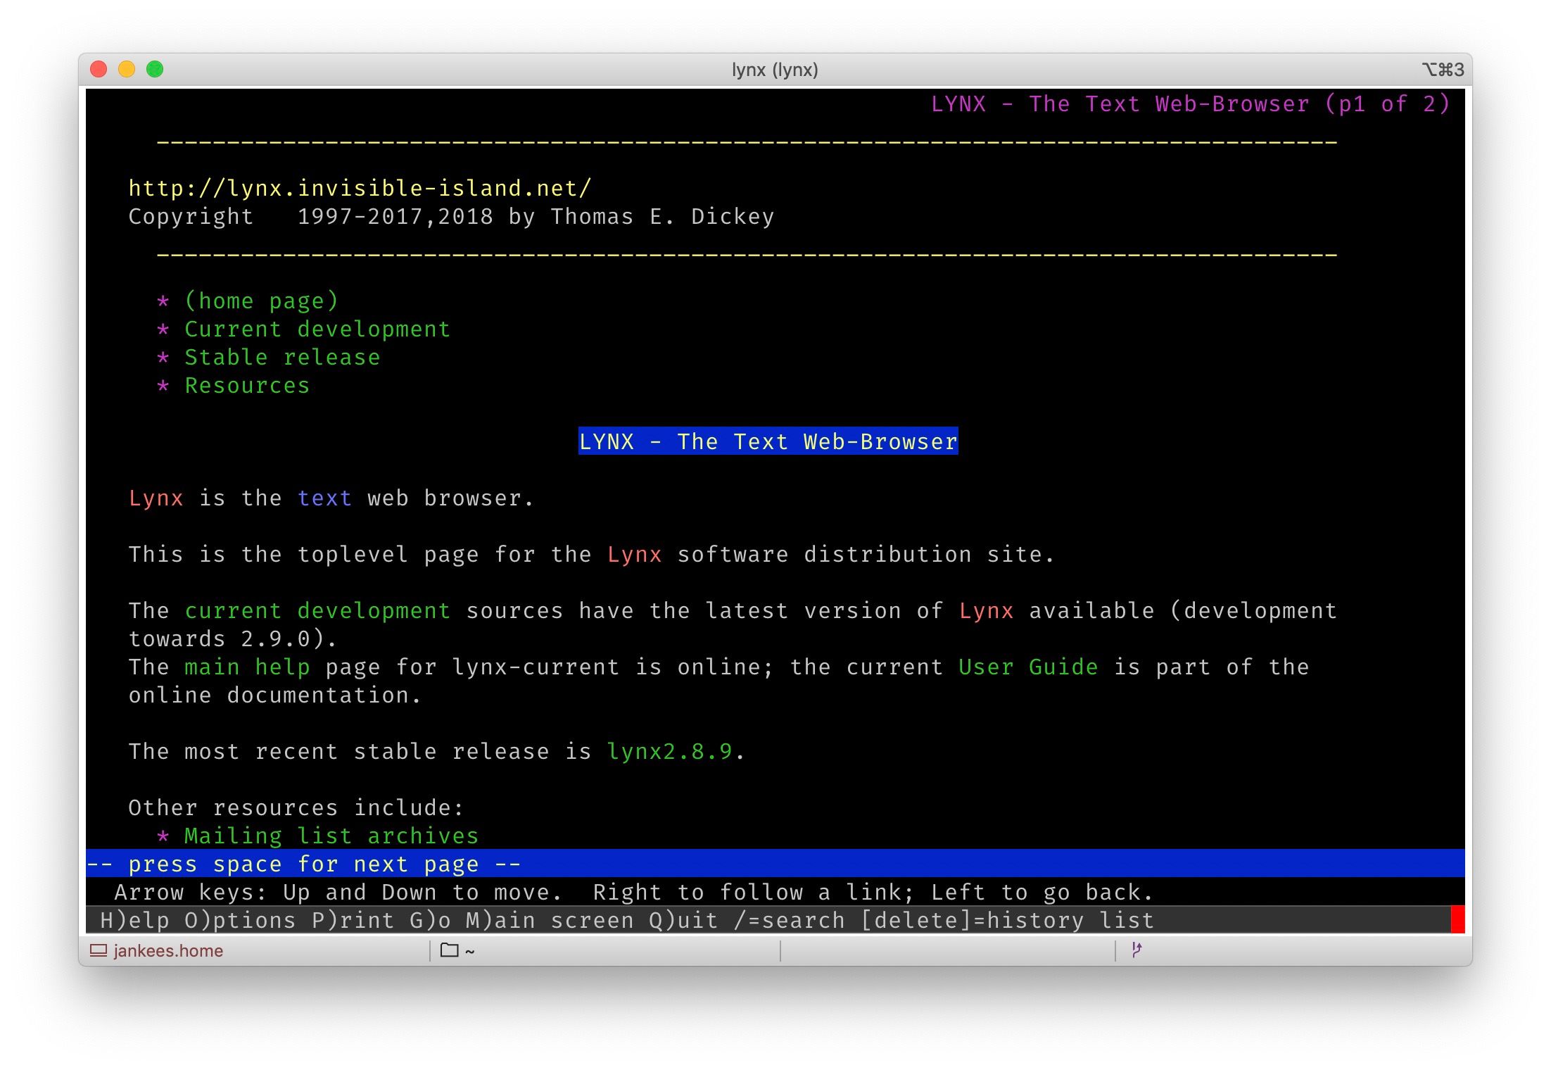Click the H)elp command in bottom bar
This screenshot has height=1070, width=1551.
[134, 921]
